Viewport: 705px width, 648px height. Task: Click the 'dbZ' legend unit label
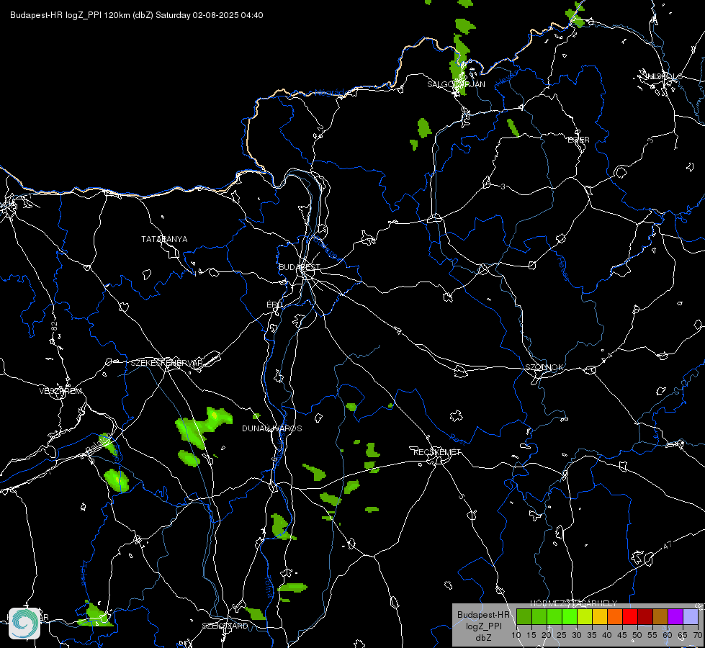point(484,638)
